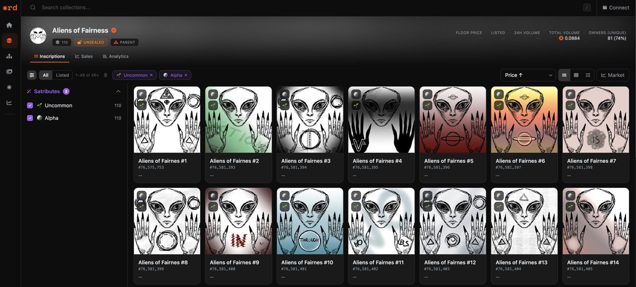
Task: Remove the Uncommon filter chip
Action: [151, 75]
